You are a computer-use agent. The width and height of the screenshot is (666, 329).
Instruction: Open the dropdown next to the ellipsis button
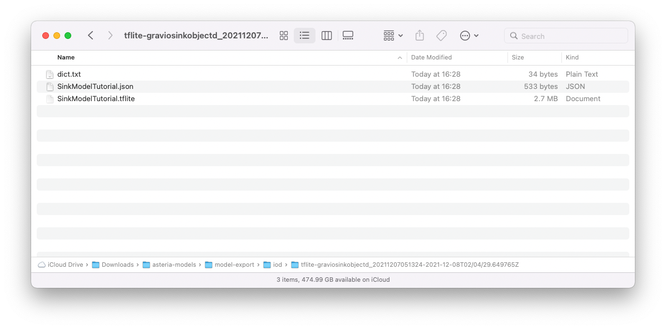coord(476,35)
